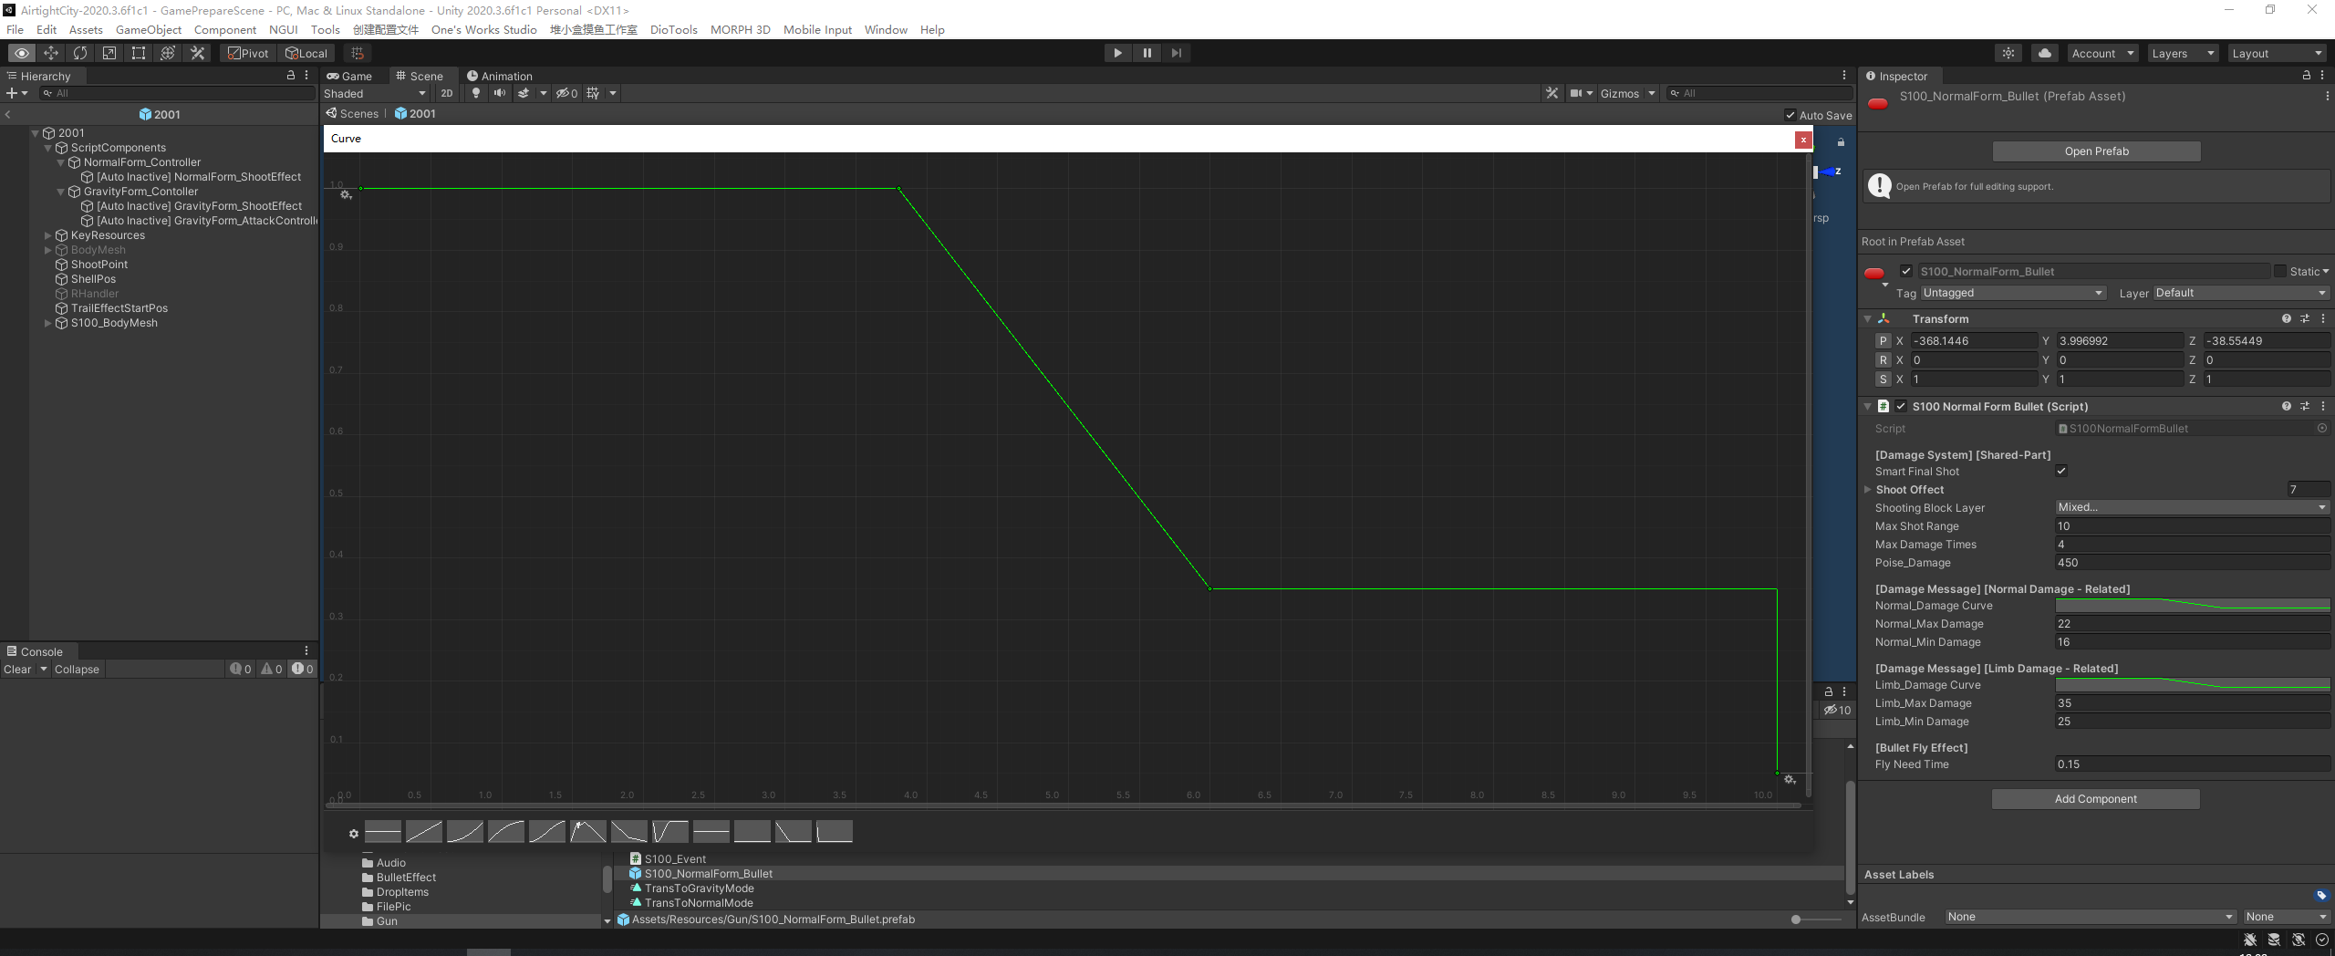Disable the S100 Normal Form Bullet script checkbox
The width and height of the screenshot is (2335, 956).
tap(1901, 407)
